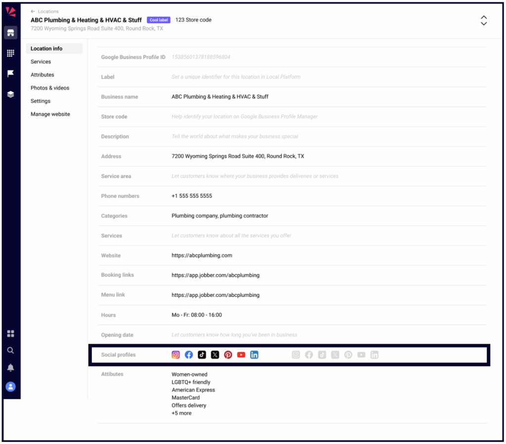Open the layers stack icon in sidebar
This screenshot has height=444, width=506.
click(x=10, y=94)
